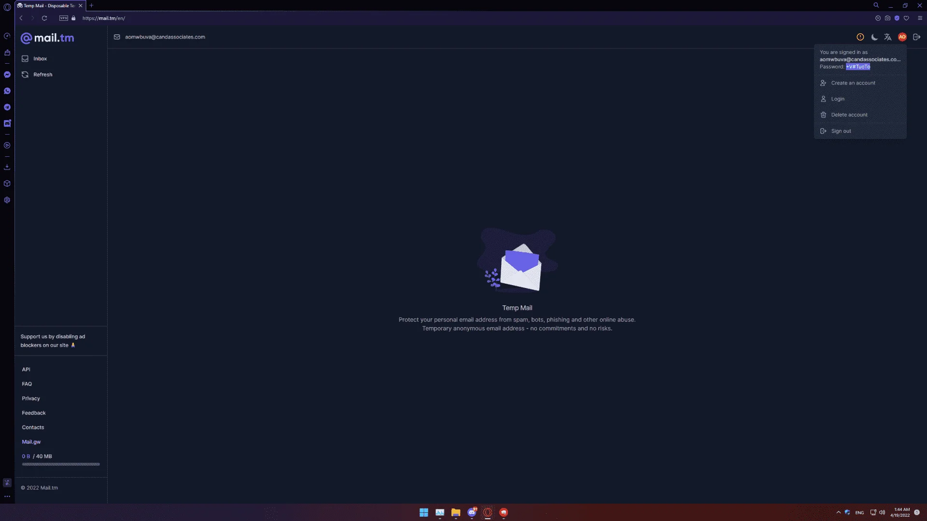Viewport: 927px width, 521px height.
Task: Open Messenger in the Opera sidebar
Action: (x=7, y=75)
